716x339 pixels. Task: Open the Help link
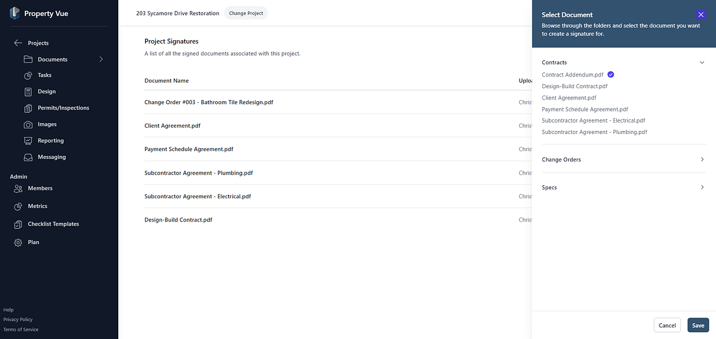click(x=8, y=310)
